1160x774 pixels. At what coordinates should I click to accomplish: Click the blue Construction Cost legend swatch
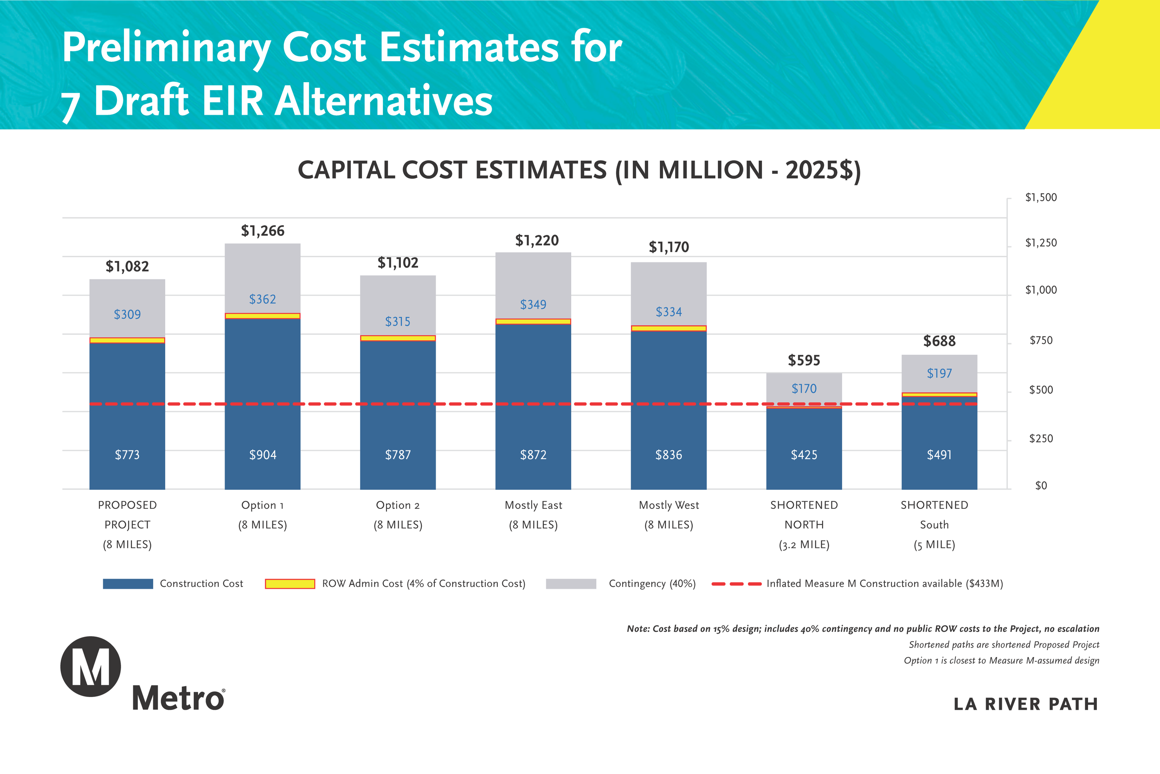[128, 584]
